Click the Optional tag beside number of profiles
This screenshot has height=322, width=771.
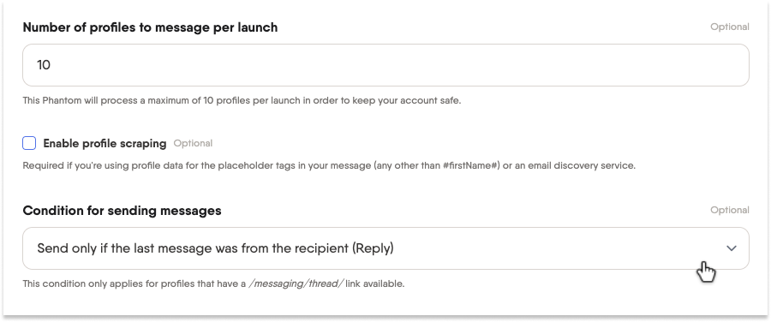point(730,27)
